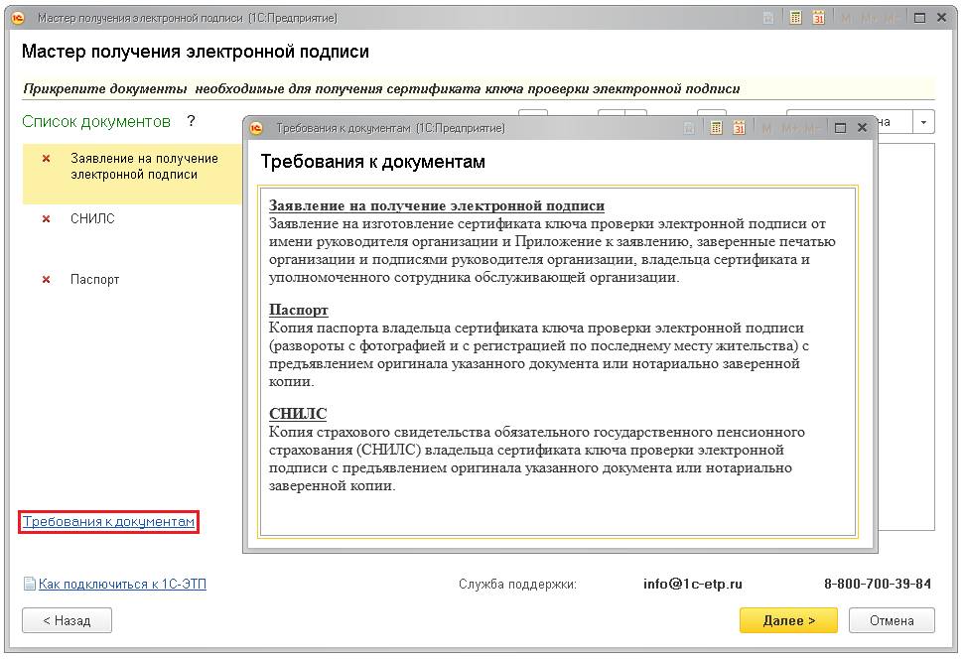Open calculator in the Требования к документам dialog
Screen dimensions: 964x659
click(x=716, y=128)
